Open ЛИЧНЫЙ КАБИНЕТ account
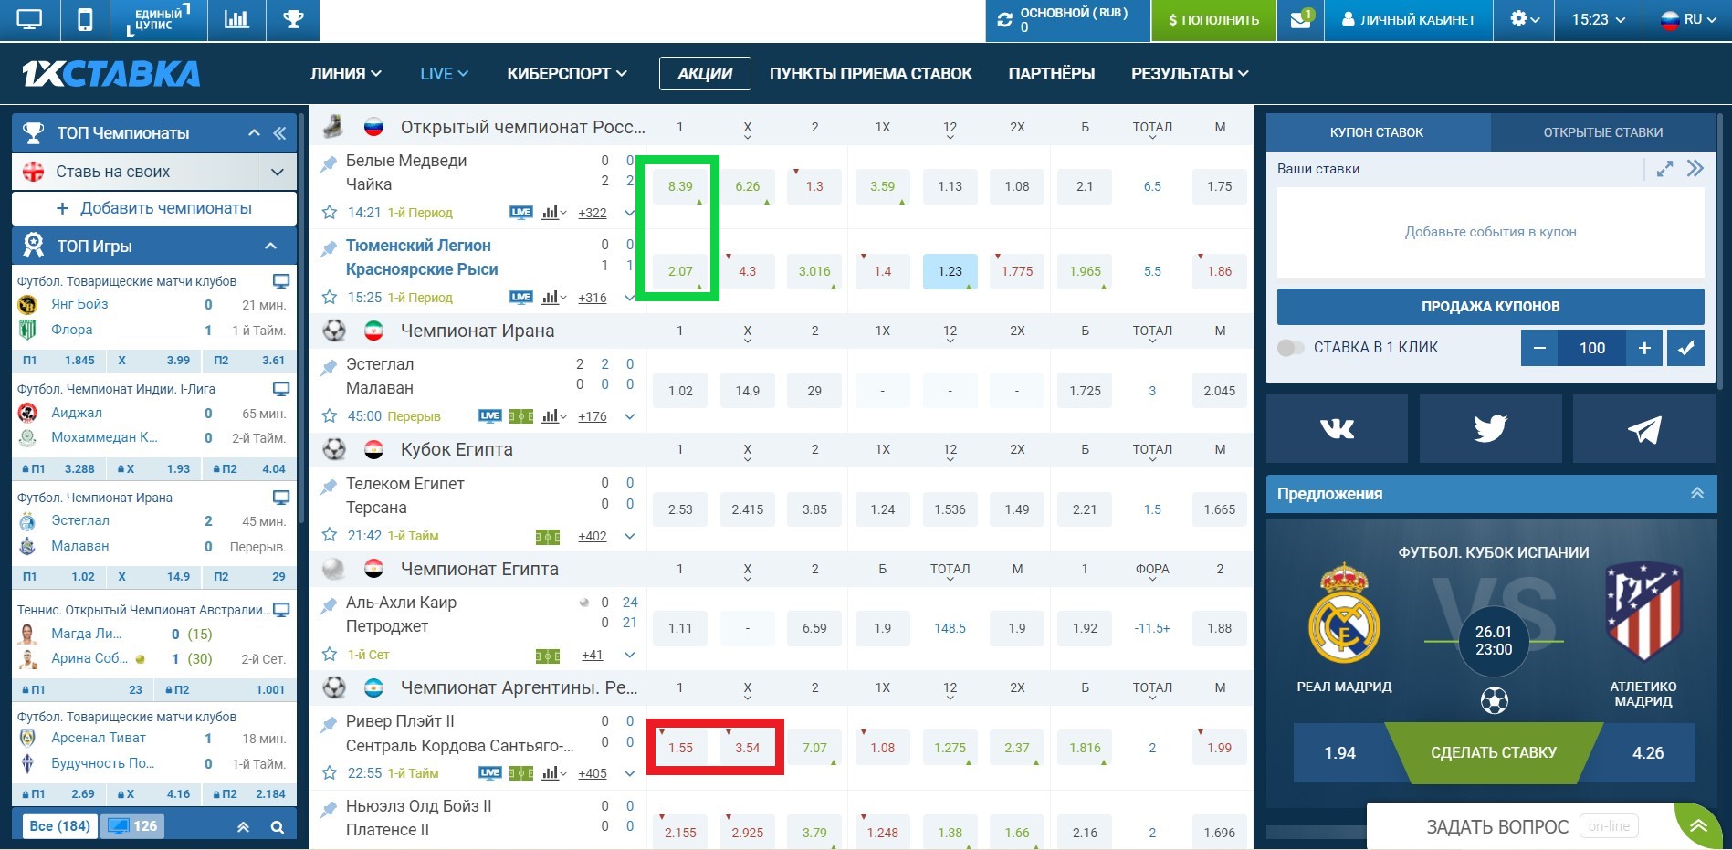The image size is (1732, 850). point(1409,20)
